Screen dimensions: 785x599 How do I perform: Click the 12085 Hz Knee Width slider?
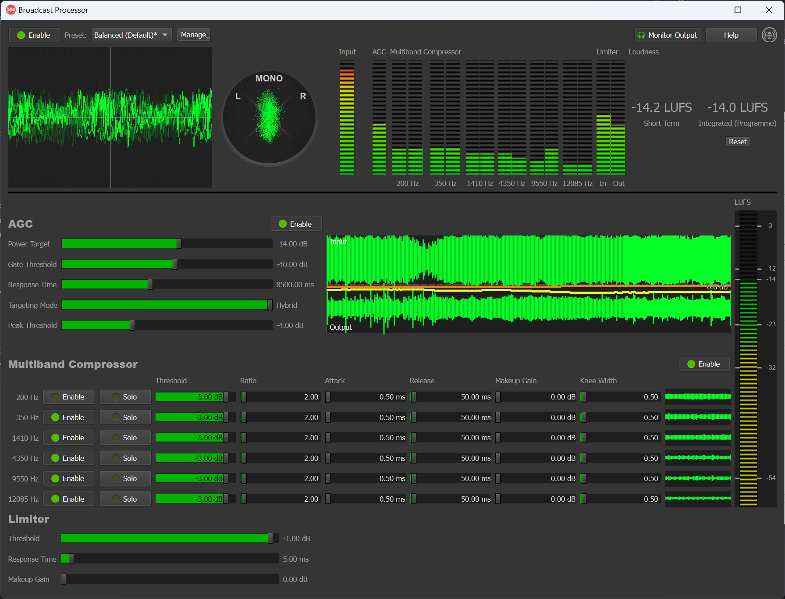[x=621, y=499]
